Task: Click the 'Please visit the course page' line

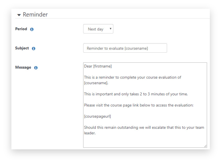Action: pyautogui.click(x=139, y=105)
